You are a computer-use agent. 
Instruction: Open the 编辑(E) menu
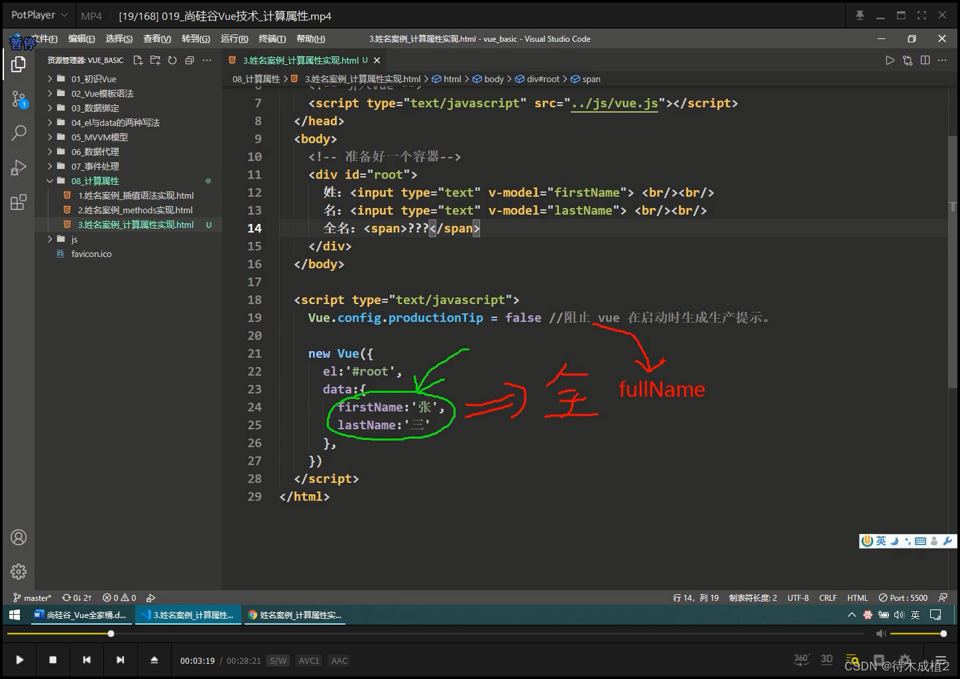82,39
